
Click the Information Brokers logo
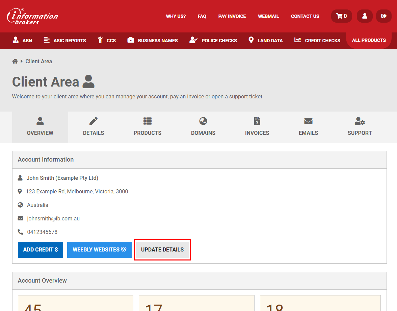[32, 17]
